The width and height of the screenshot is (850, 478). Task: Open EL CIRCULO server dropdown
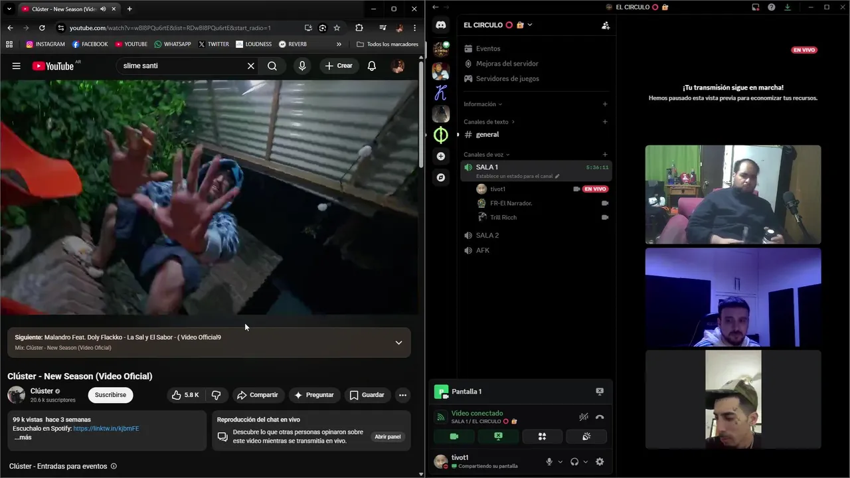pos(498,25)
